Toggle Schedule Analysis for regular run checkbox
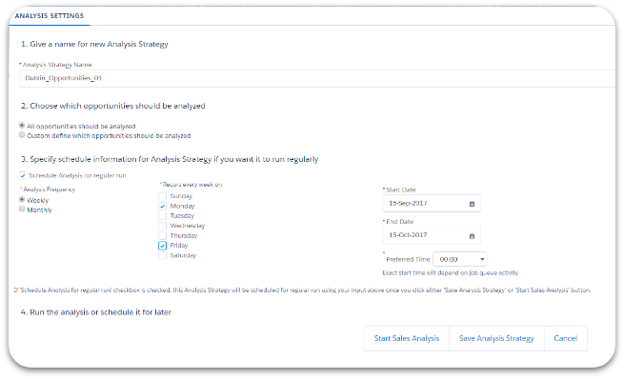The image size is (624, 379). click(x=23, y=175)
